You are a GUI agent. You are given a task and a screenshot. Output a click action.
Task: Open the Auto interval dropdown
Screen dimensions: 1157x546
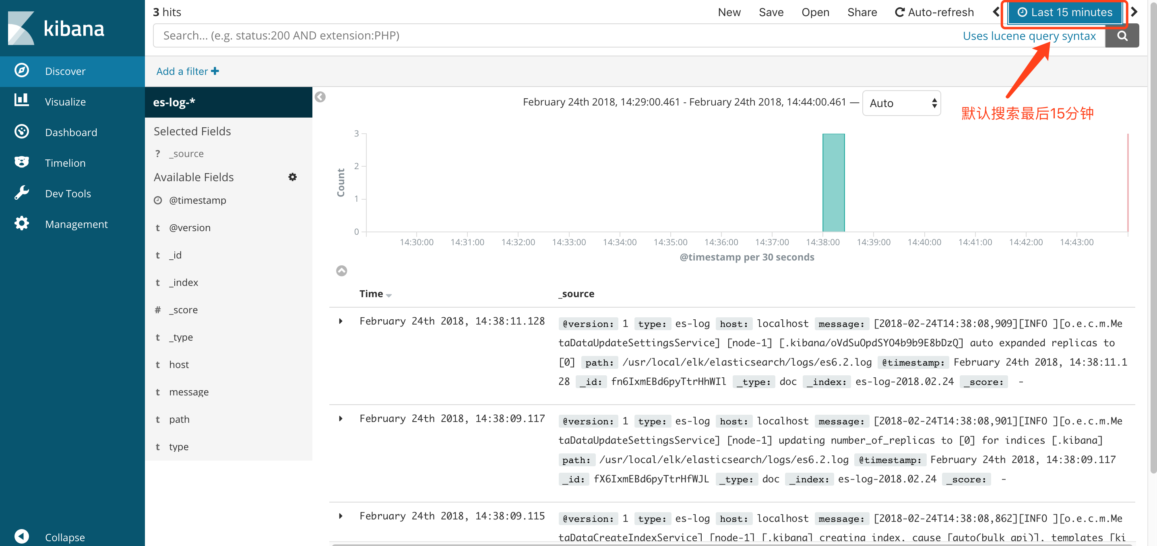coord(901,103)
